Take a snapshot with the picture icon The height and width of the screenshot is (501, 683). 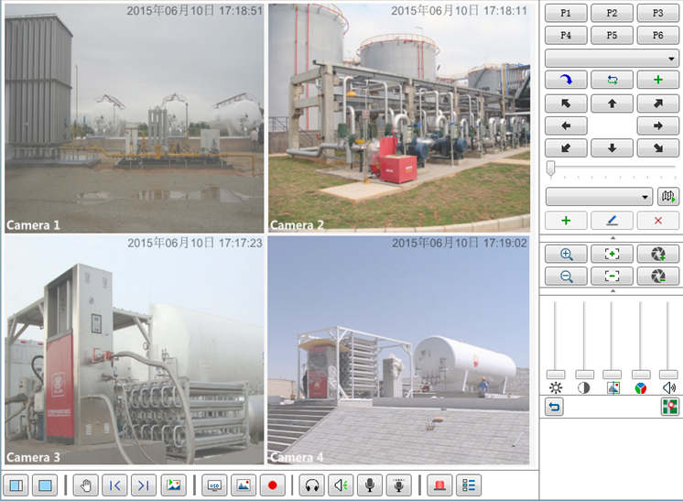click(x=244, y=485)
